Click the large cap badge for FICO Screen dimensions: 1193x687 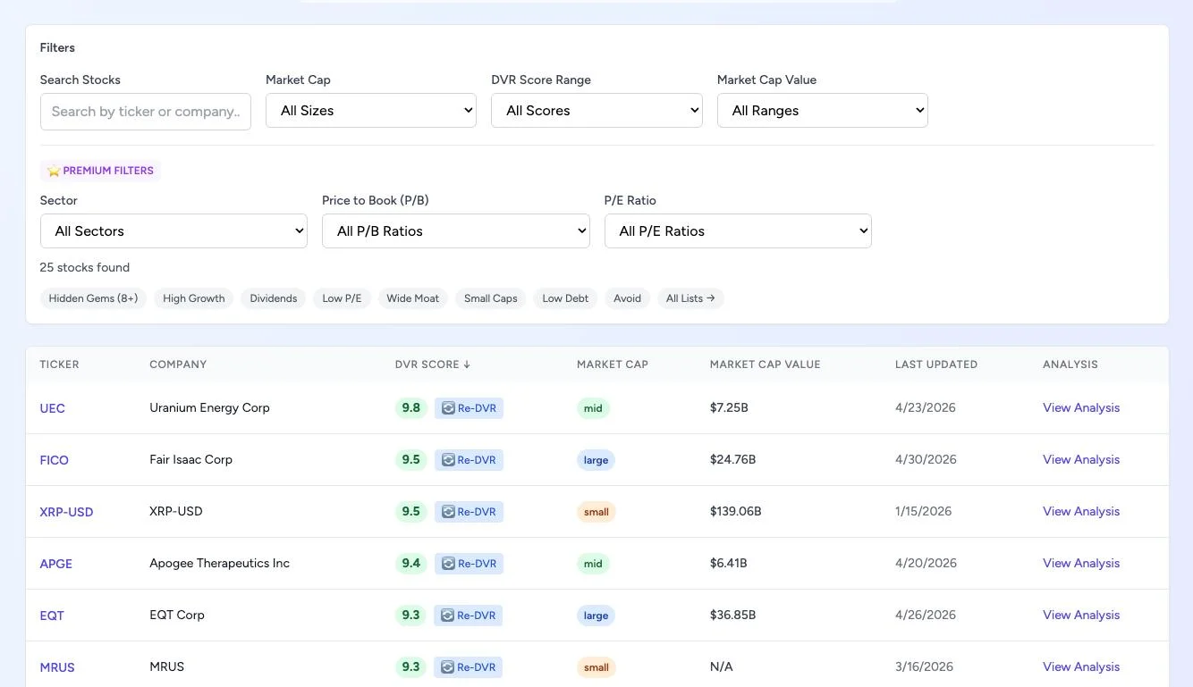pos(596,460)
